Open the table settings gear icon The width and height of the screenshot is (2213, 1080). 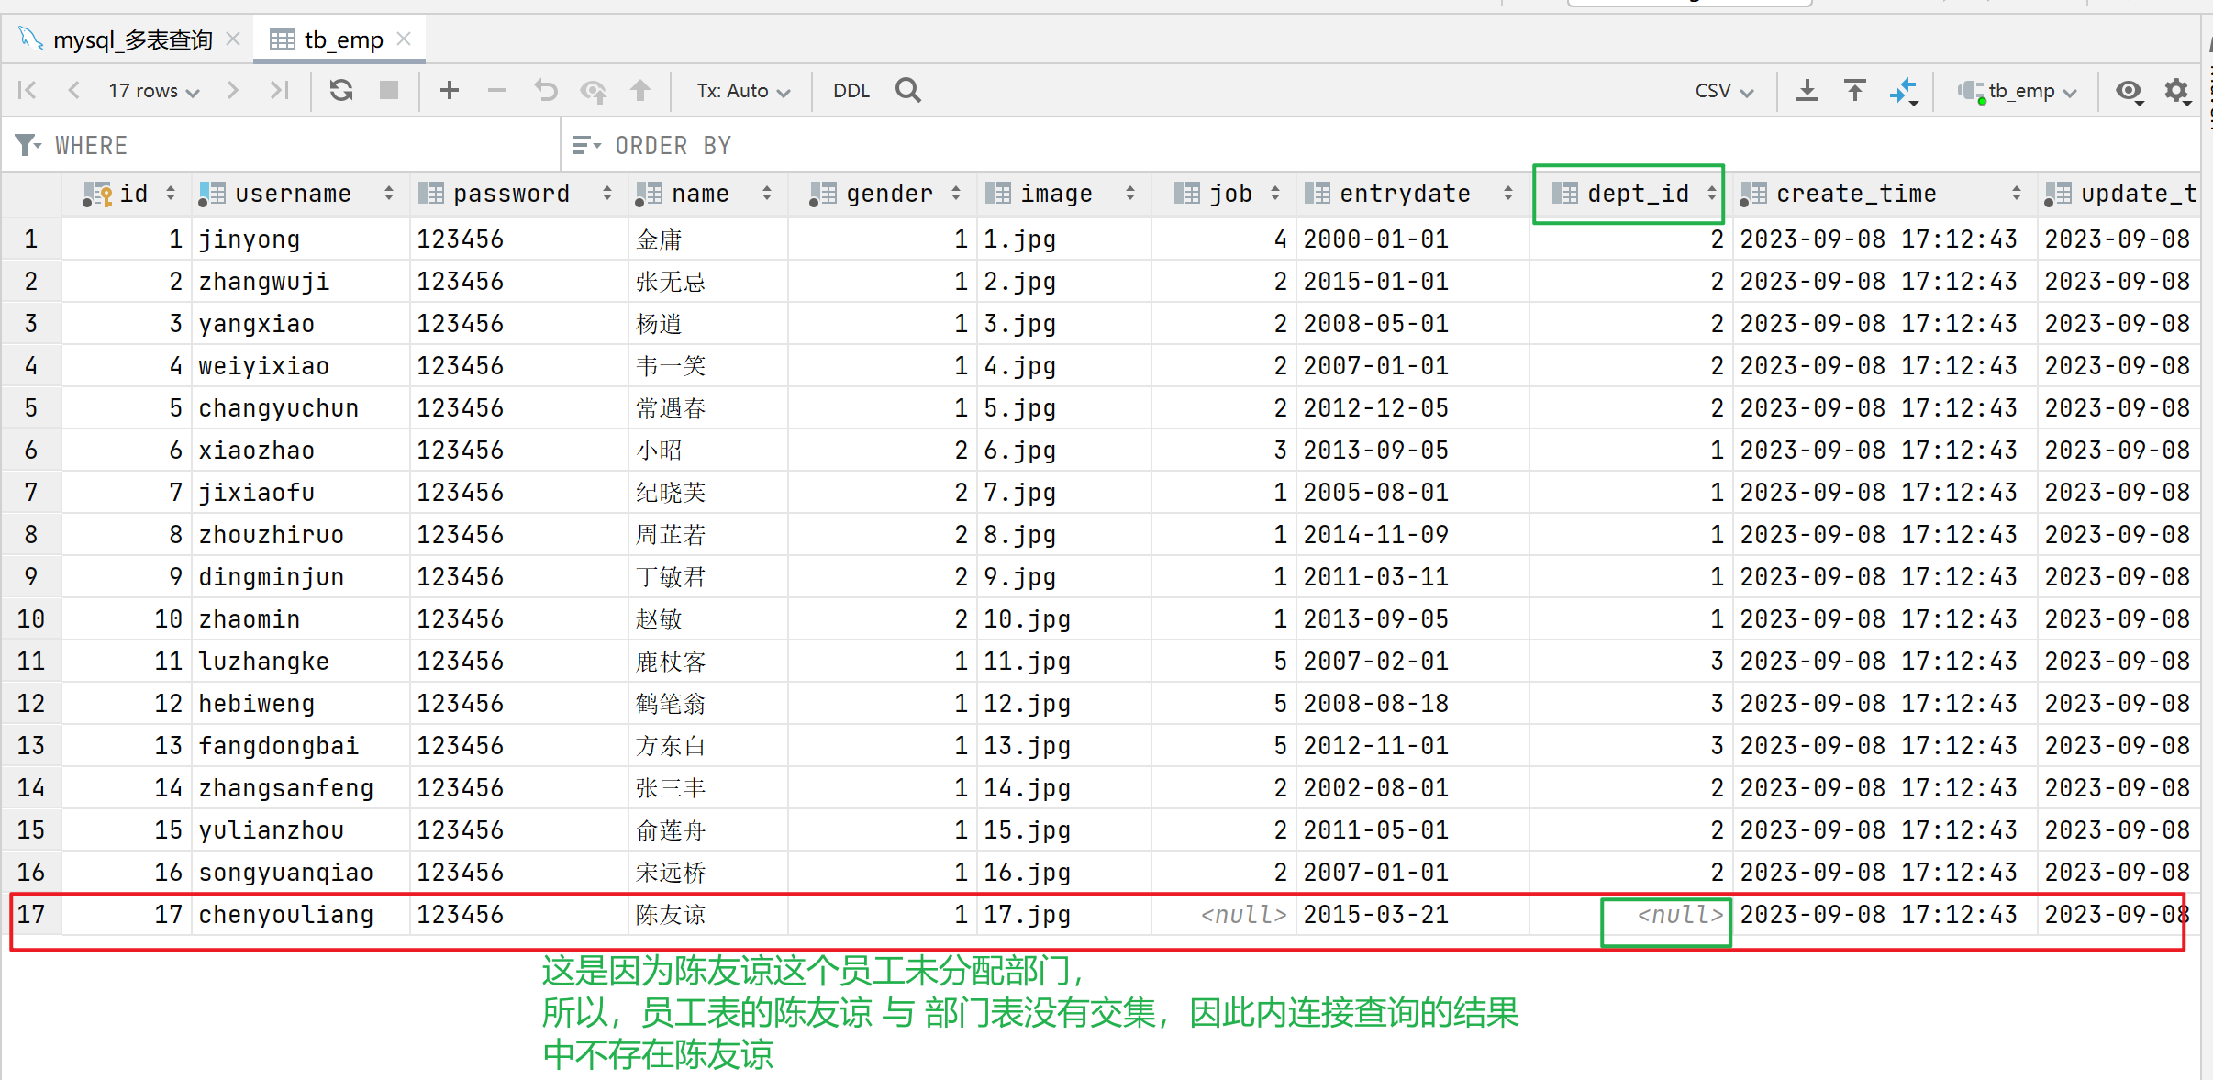[2176, 90]
